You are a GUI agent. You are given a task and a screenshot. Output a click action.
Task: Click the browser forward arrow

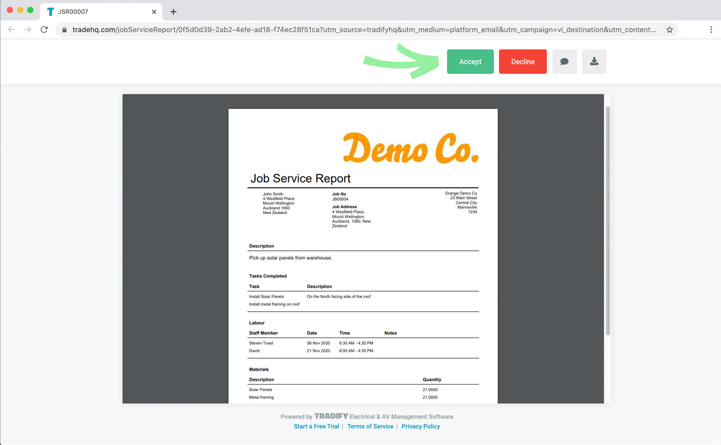coord(28,30)
